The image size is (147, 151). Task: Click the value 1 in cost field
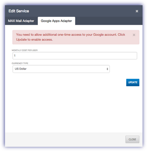tap(15, 56)
